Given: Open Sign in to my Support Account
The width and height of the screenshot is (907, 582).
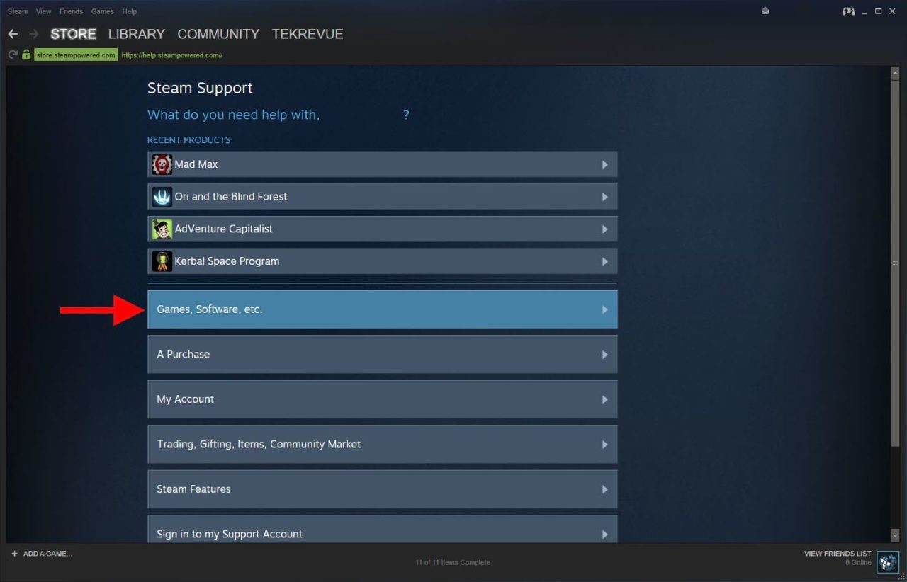Looking at the screenshot, I should (382, 530).
